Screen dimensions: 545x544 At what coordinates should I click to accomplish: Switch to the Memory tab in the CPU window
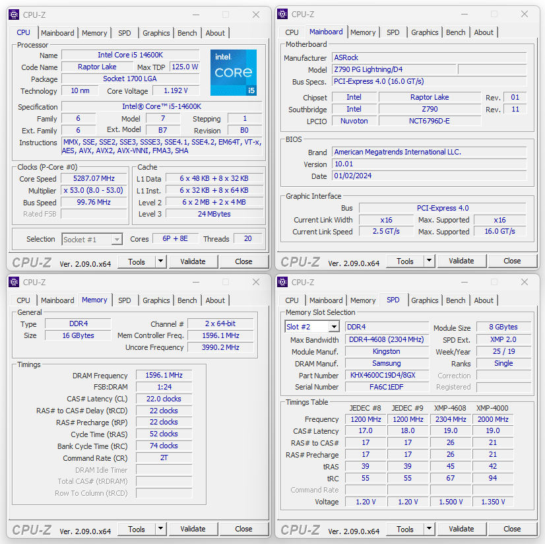pos(94,33)
